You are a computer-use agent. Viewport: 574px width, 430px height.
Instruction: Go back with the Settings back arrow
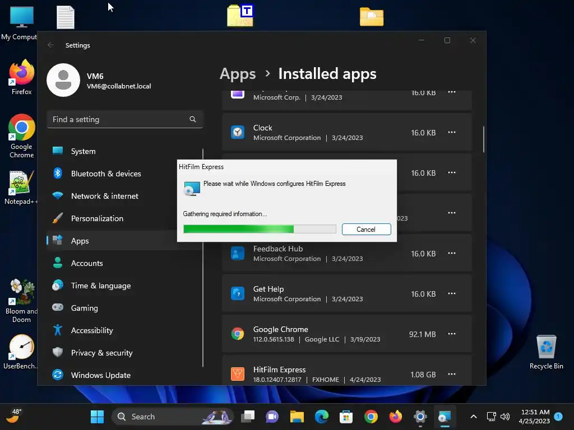(50, 45)
